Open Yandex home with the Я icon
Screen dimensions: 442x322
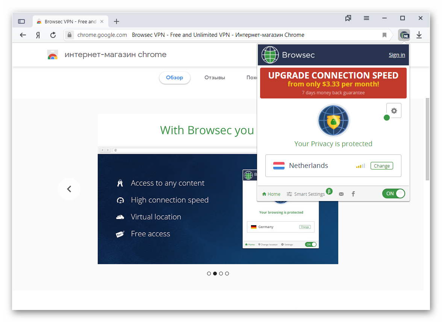[x=38, y=35]
